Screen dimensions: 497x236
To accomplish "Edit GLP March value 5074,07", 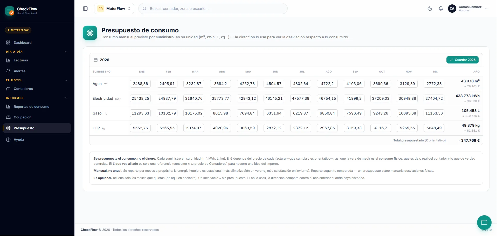I will point(194,128).
